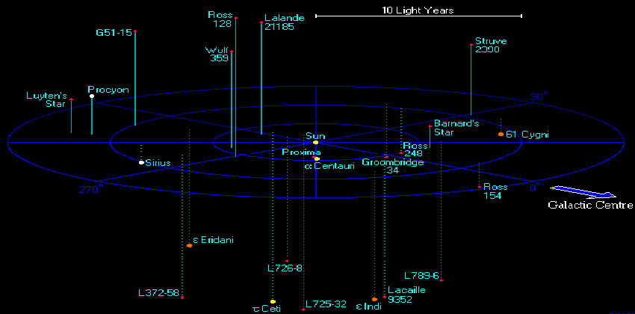Select the yellow Tau Ceti star marker
This screenshot has width=635, height=314.
click(273, 301)
